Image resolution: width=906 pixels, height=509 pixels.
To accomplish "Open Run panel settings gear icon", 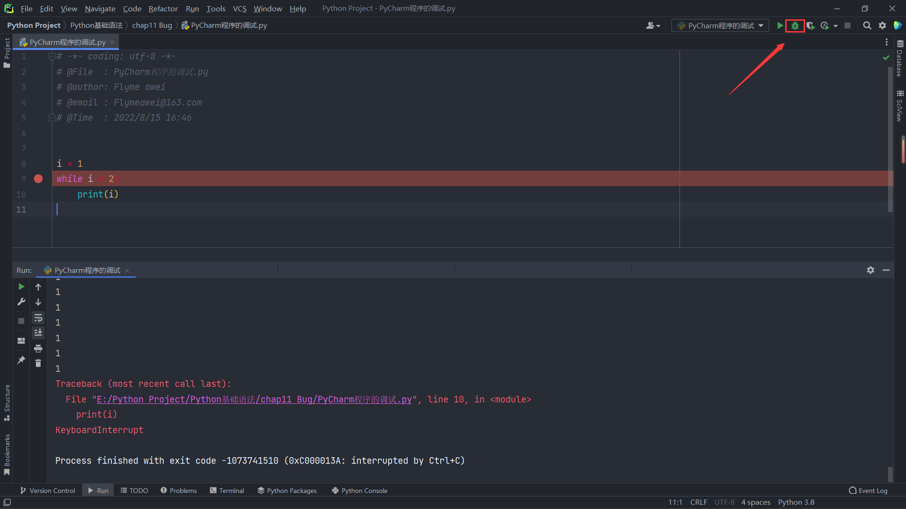I will coord(871,270).
